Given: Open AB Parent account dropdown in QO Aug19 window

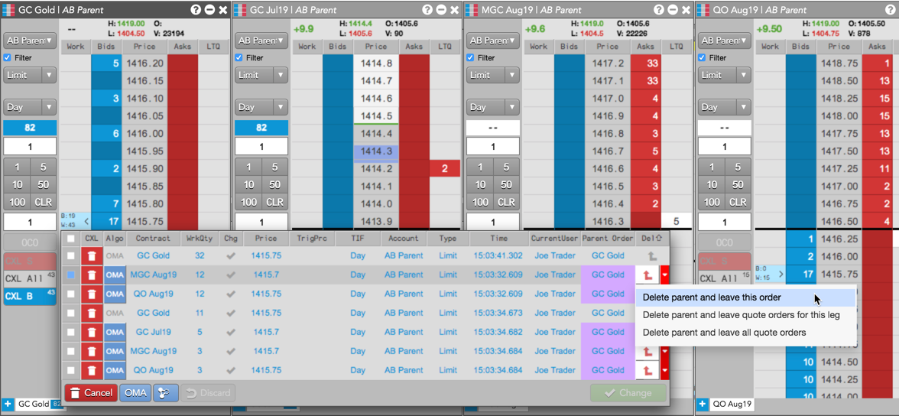Looking at the screenshot, I should [x=725, y=41].
